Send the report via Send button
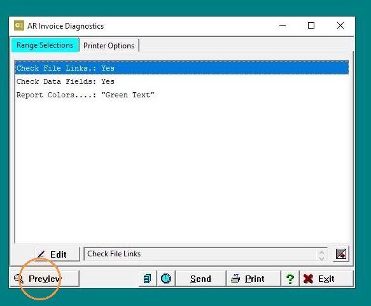This screenshot has width=371, height=306. pos(200,279)
